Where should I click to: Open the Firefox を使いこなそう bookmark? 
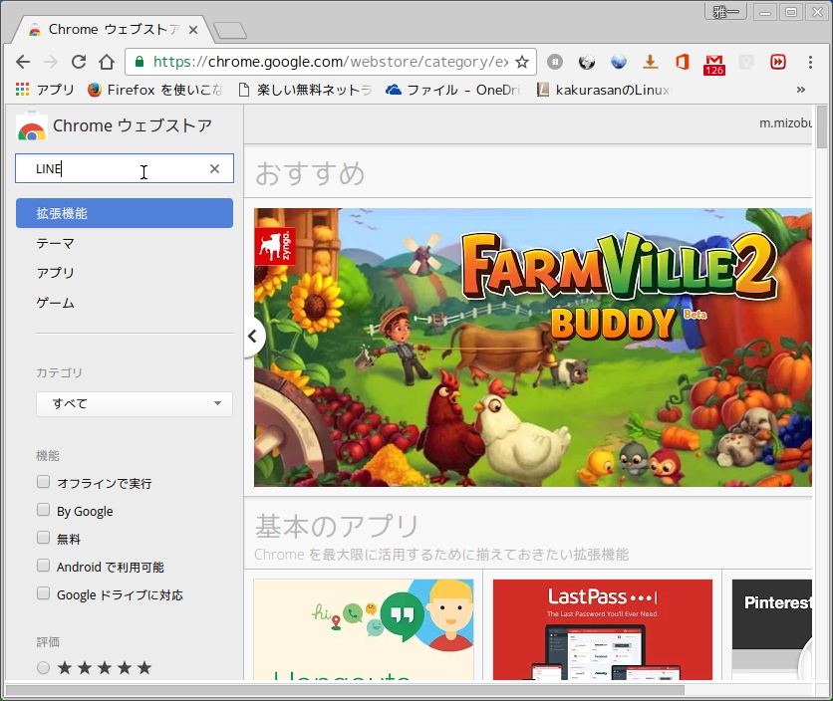155,90
